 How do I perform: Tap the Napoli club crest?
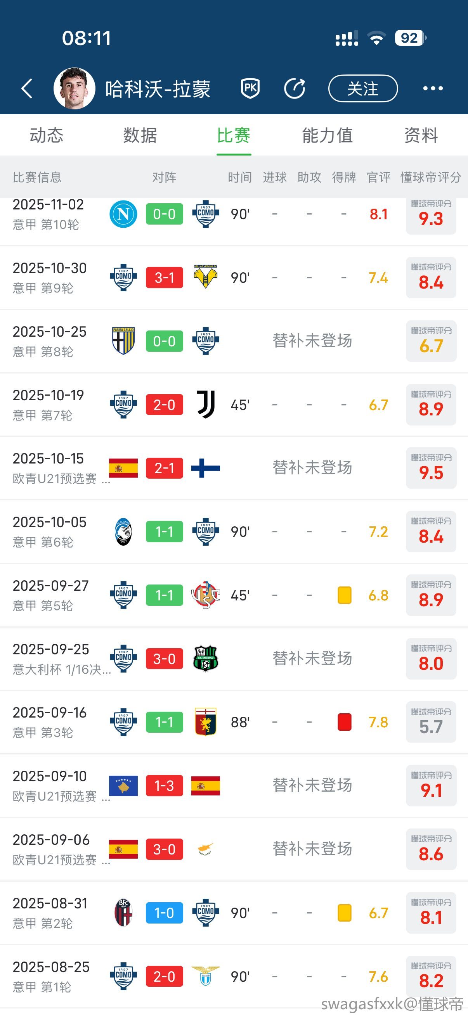coord(123,214)
